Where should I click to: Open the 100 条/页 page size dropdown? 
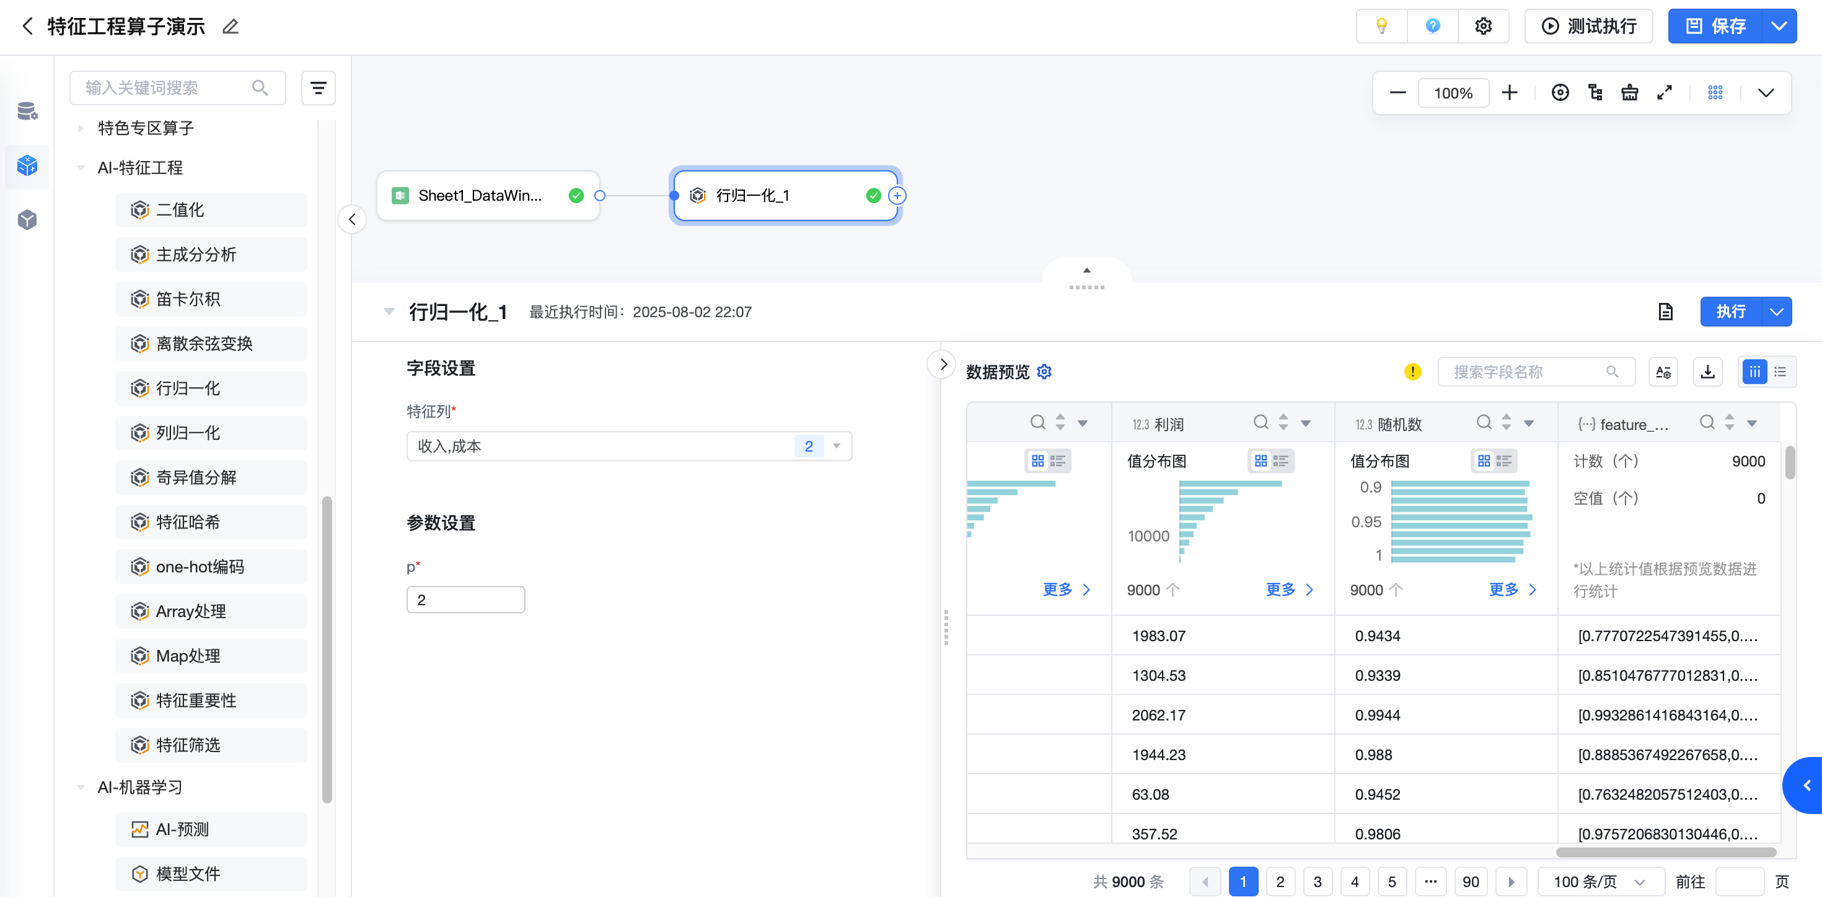tap(1598, 882)
